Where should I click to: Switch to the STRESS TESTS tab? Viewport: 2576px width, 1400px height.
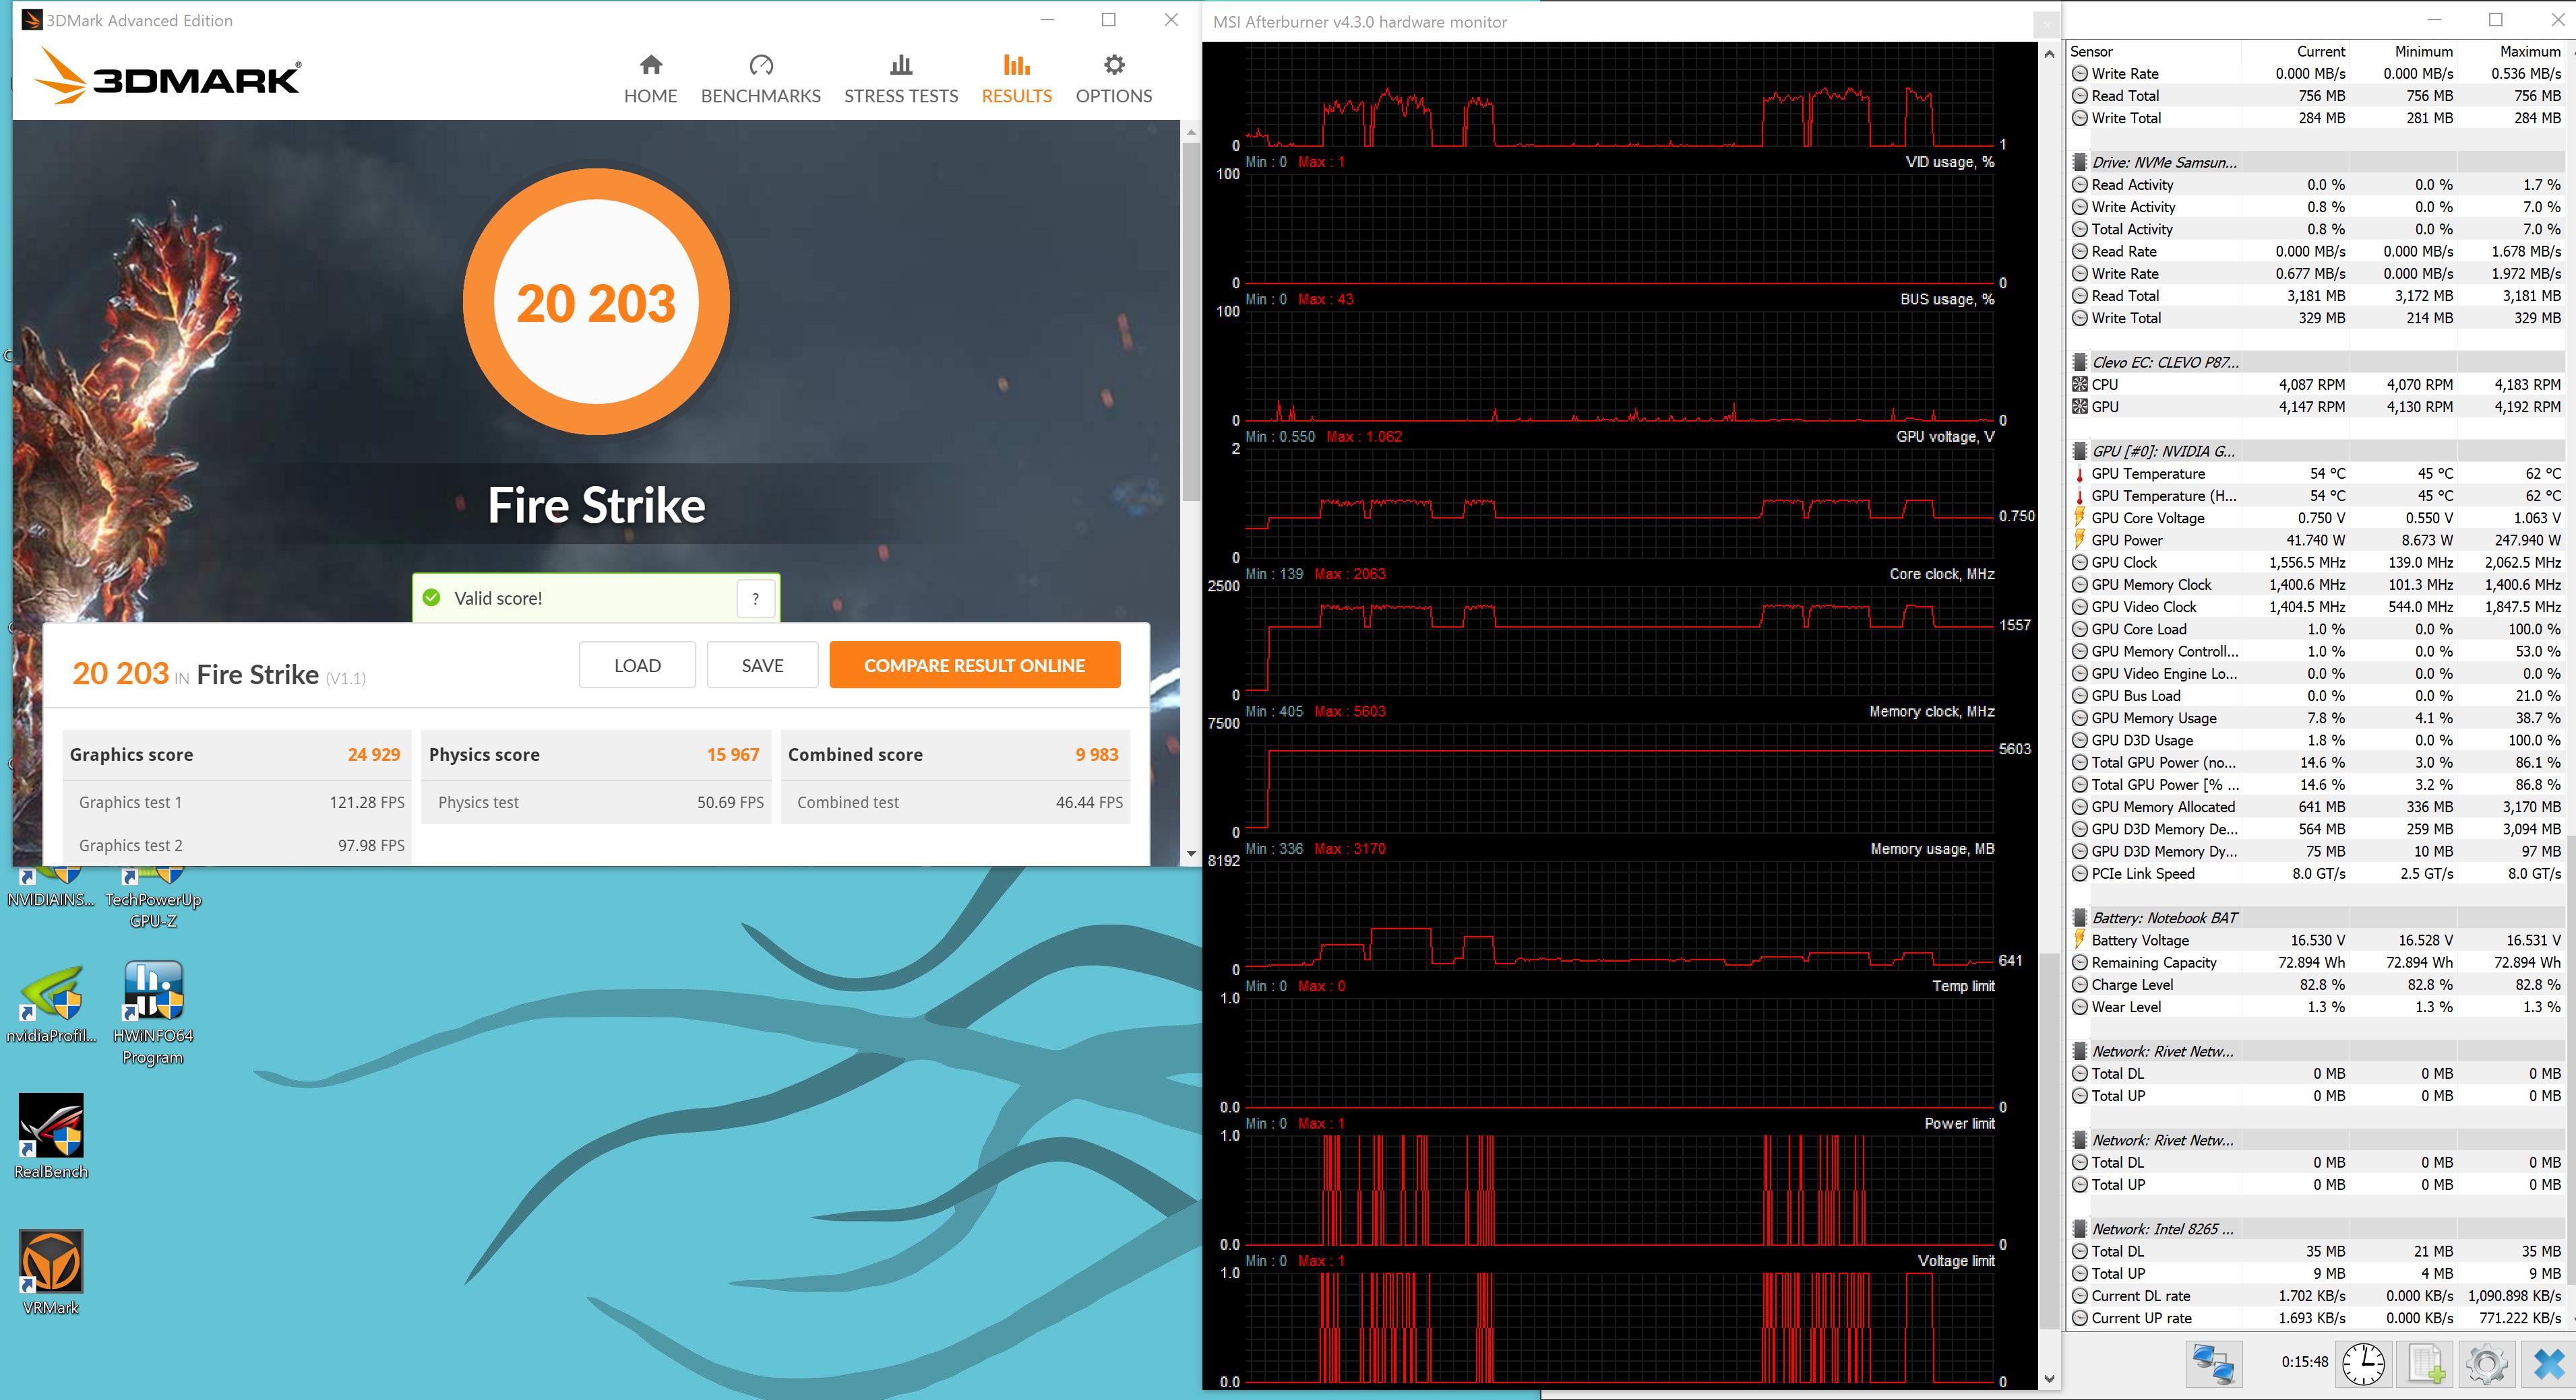click(x=900, y=79)
